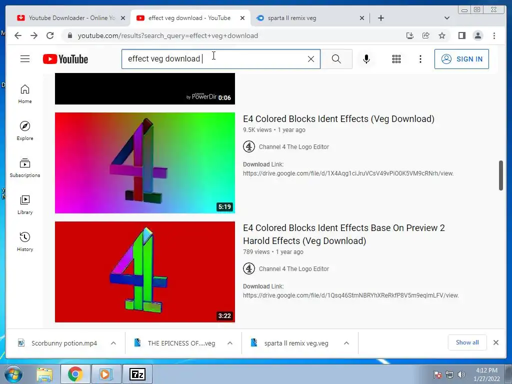This screenshot has height=384, width=512.
Task: Reload the current page
Action: [x=50, y=35]
